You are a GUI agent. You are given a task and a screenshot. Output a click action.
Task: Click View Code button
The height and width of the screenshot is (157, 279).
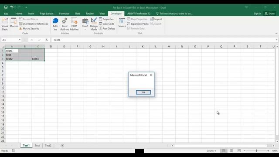[x=107, y=24]
